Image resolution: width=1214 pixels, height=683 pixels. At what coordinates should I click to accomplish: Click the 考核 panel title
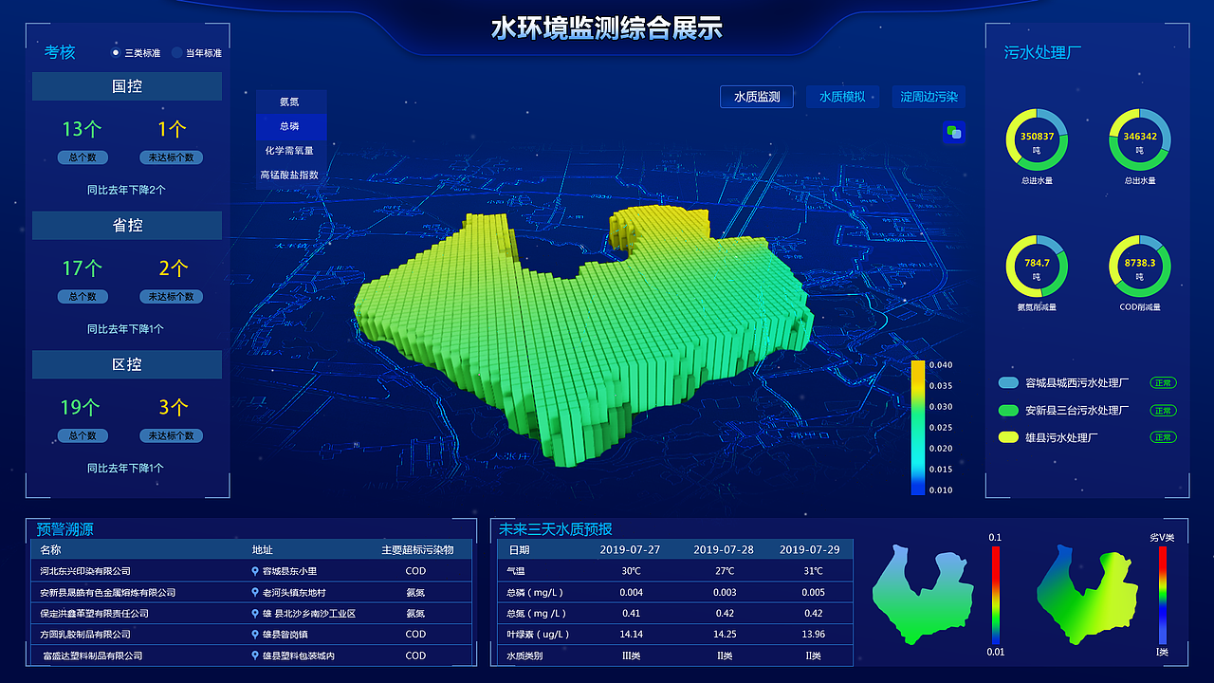60,52
